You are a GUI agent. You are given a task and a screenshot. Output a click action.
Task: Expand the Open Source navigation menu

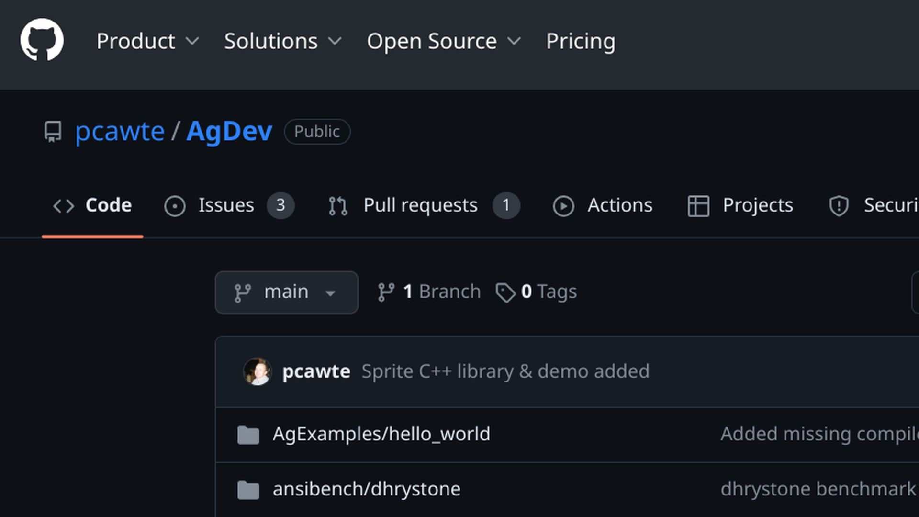(x=443, y=41)
